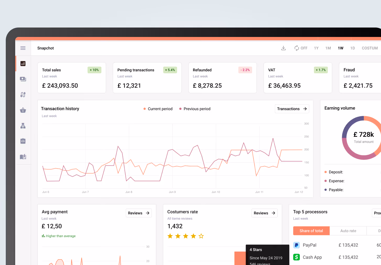Click the £ 2,421.75 fraud value
The height and width of the screenshot is (265, 381).
[x=358, y=86]
